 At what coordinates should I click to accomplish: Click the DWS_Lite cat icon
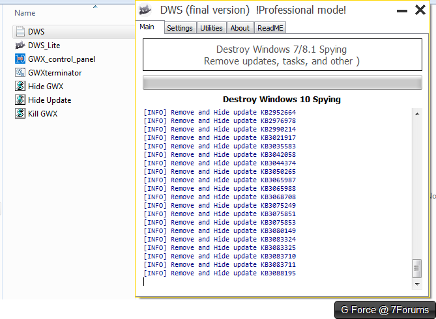click(x=20, y=45)
